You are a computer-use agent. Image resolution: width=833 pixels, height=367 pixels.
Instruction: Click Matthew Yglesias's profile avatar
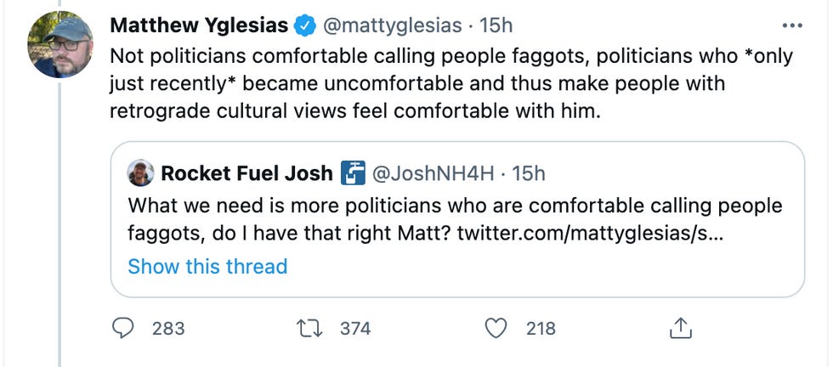tap(61, 46)
